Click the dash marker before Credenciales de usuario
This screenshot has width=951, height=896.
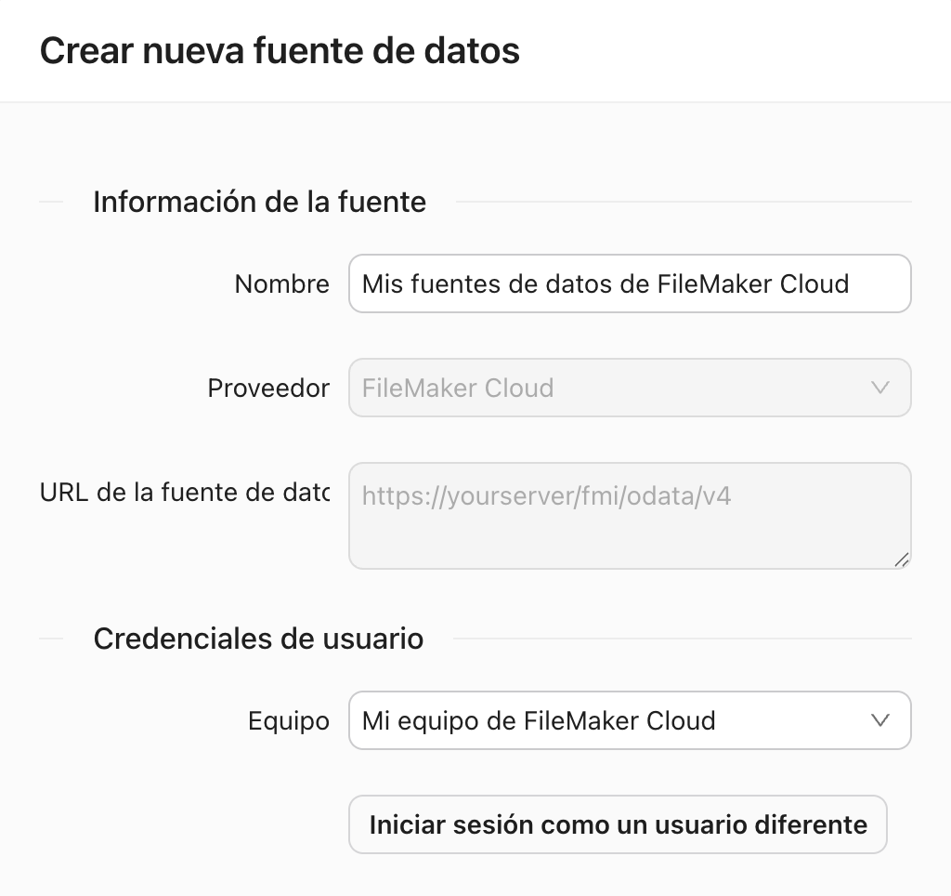tap(53, 639)
